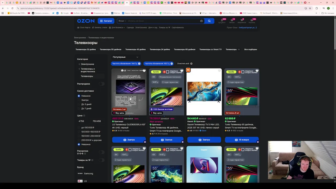Screen dimensions: 336x189
Task: Select Телевизоры 24 дюйма collection
Action: [x=160, y=49]
